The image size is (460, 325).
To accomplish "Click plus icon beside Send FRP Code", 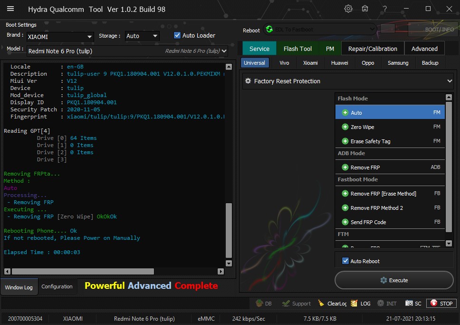I will point(345,222).
